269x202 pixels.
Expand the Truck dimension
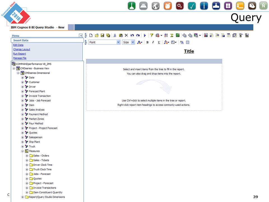click(x=22, y=146)
